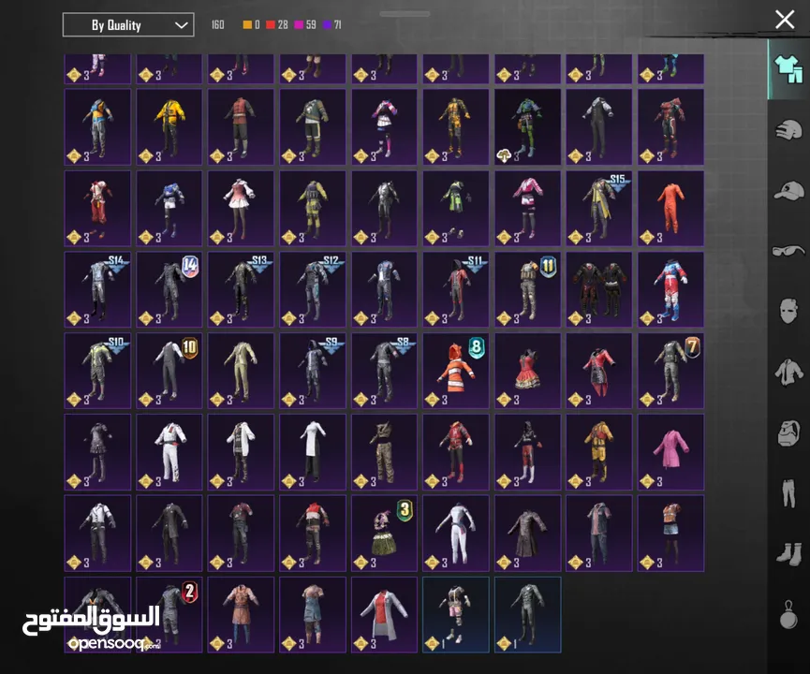
Task: Select the short red dress outfit
Action: [x=527, y=371]
